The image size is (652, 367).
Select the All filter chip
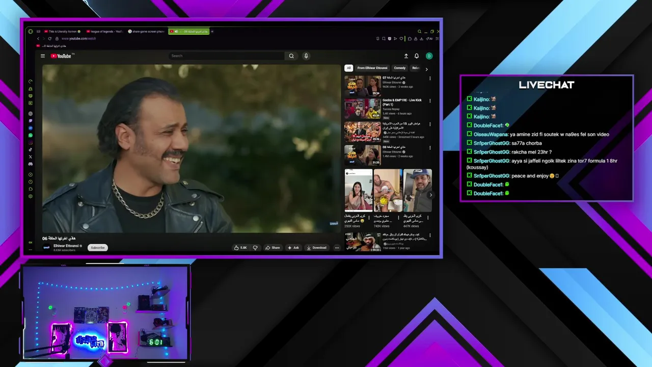(x=349, y=68)
